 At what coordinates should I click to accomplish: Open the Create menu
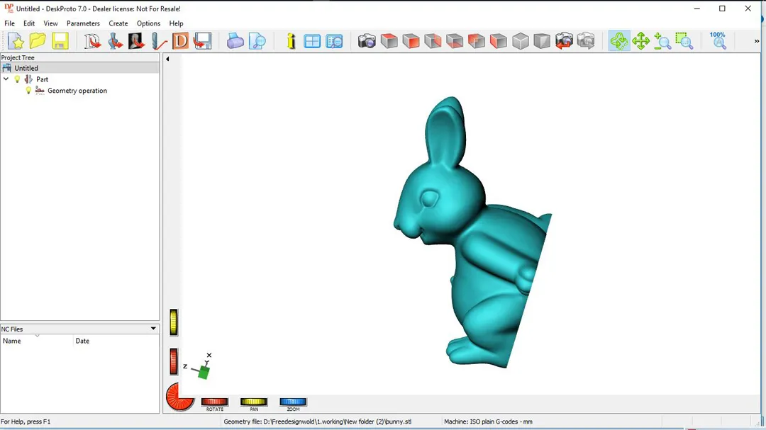point(118,23)
